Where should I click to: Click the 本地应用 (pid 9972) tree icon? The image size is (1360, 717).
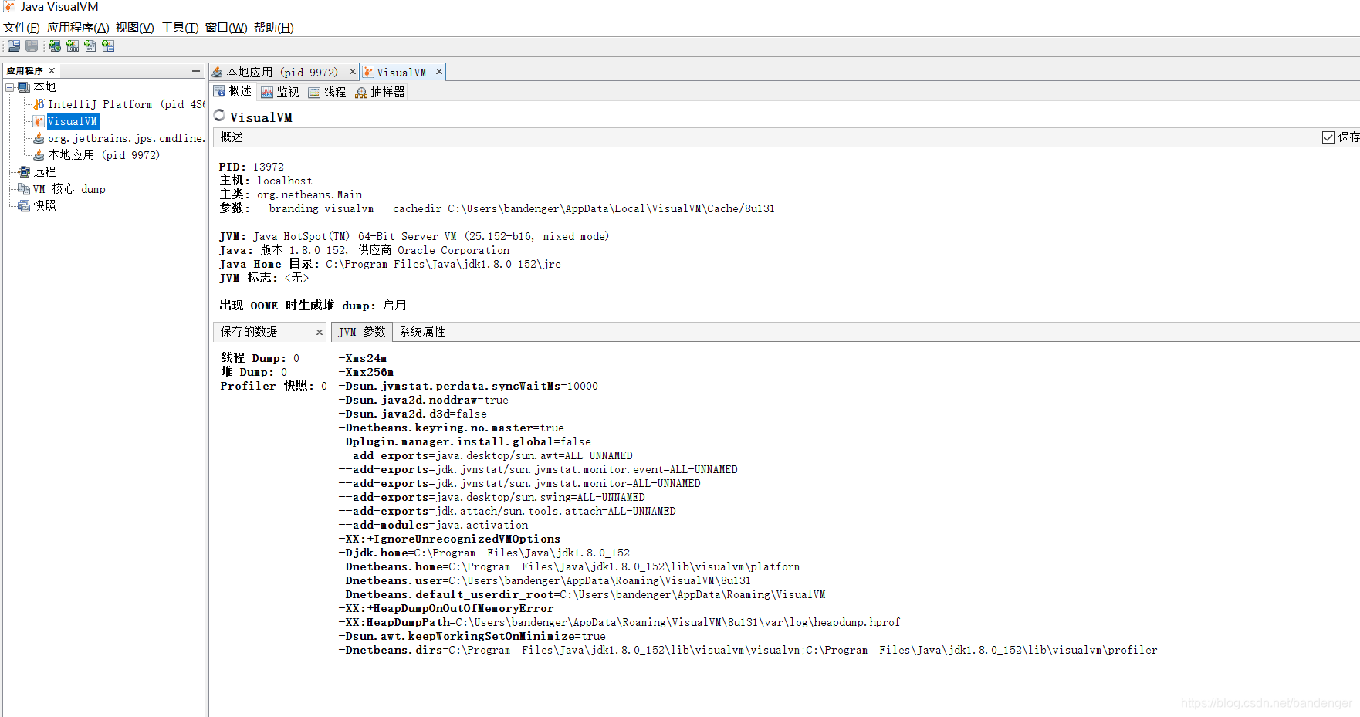(39, 155)
